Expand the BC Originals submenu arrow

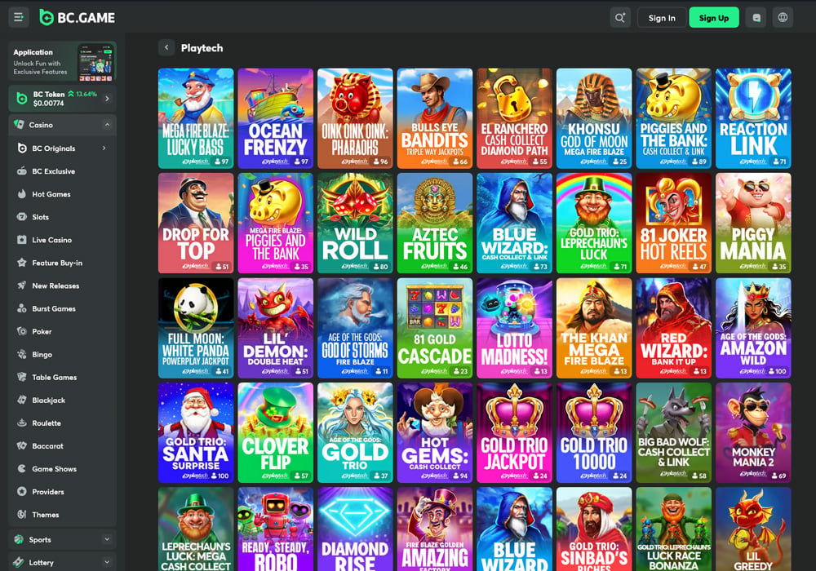coord(104,148)
